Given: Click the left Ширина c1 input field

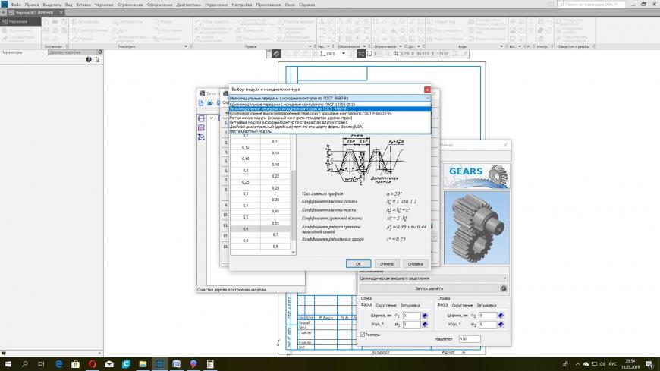Looking at the screenshot, I should tap(410, 315).
